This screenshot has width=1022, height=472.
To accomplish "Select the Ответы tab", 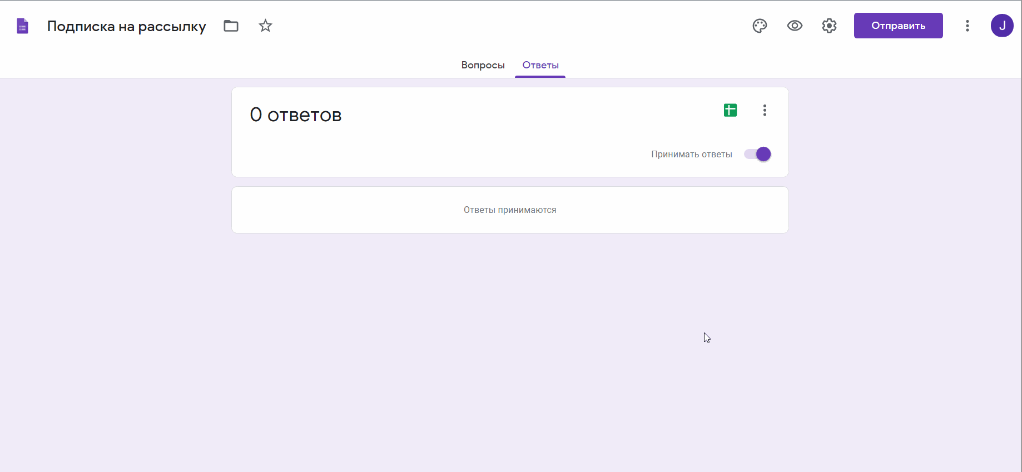I will pos(540,65).
